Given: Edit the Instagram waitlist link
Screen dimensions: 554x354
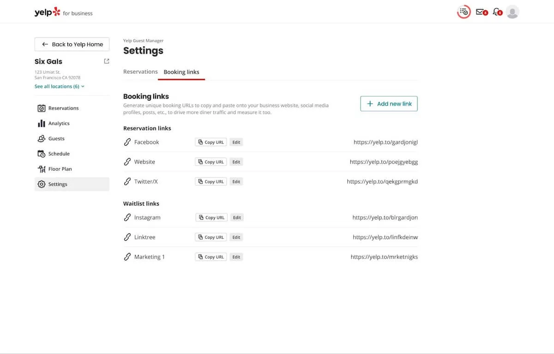Looking at the screenshot, I should (x=237, y=218).
